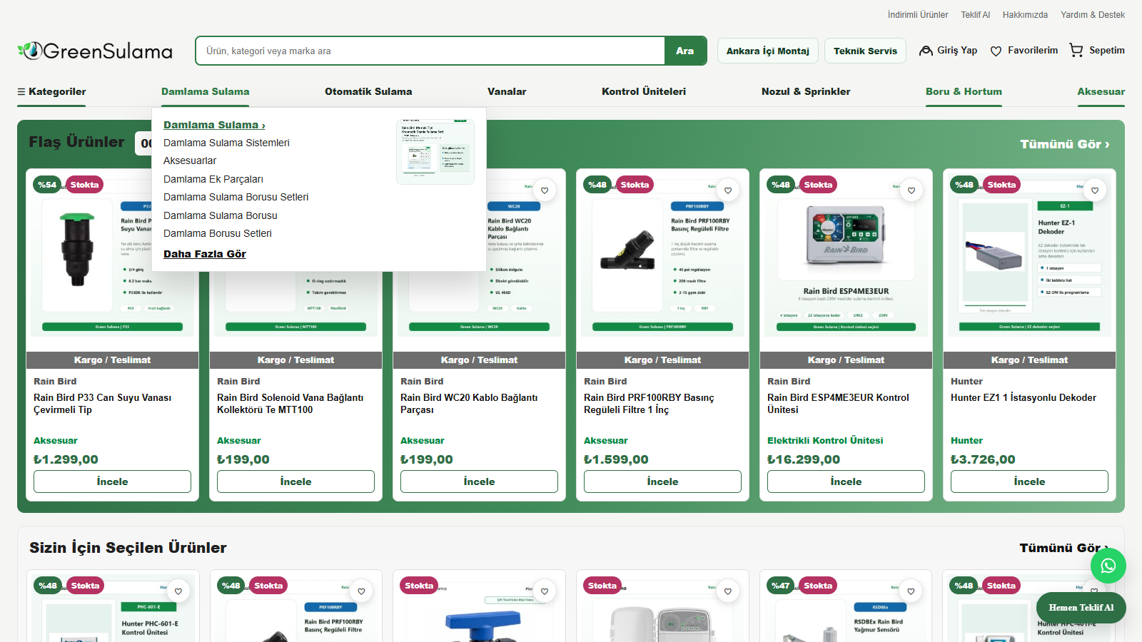This screenshot has width=1142, height=642.
Task: Click İncele for Rain Bird PRF100RBY
Action: coord(662,481)
